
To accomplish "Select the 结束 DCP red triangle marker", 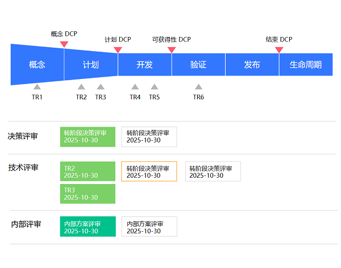I will pos(279,50).
